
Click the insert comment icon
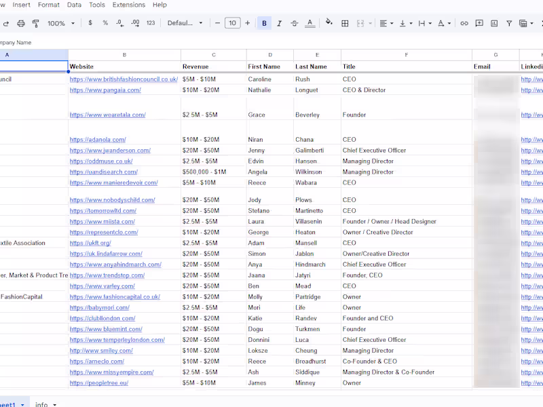(x=479, y=23)
